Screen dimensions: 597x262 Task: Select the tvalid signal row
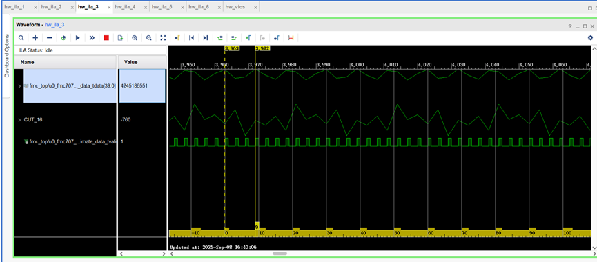coord(65,141)
